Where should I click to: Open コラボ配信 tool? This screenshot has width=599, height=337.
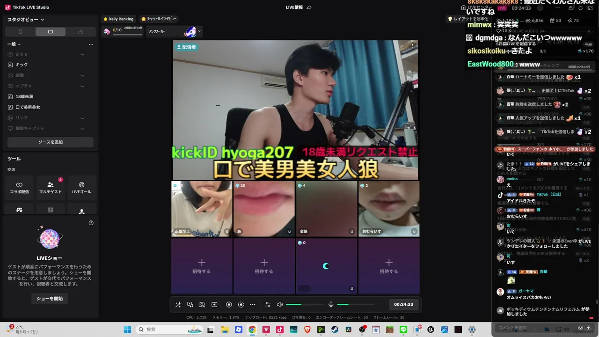[19, 188]
